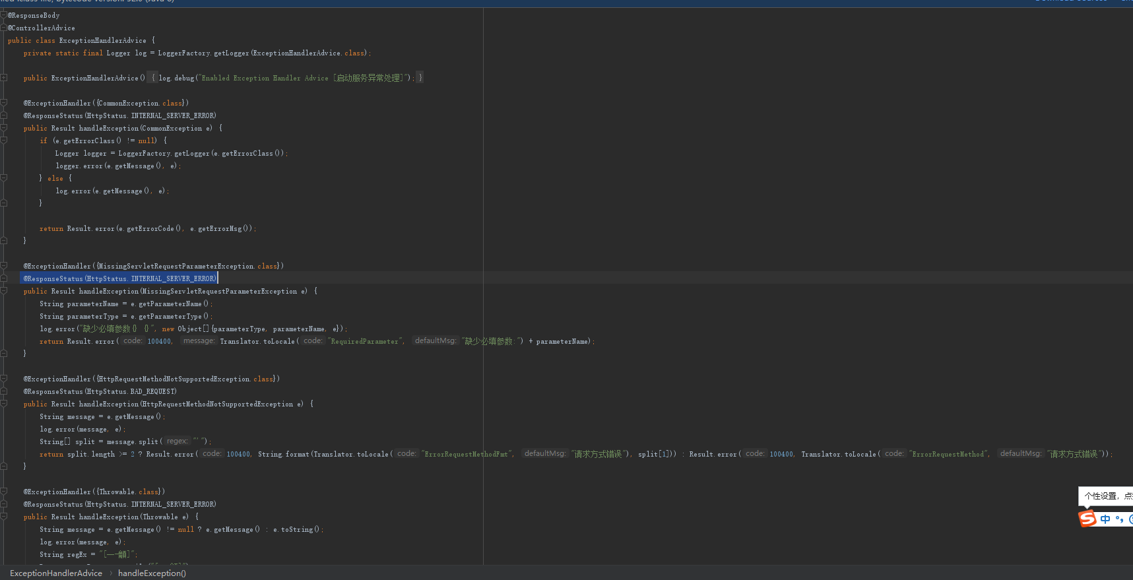Click the Sogou 个性设置 tooltip bubble

(1106, 496)
